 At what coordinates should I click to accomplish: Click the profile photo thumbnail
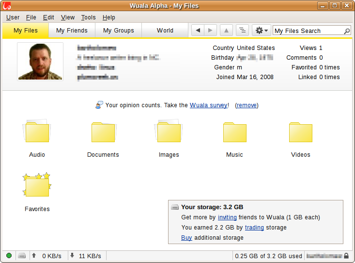point(40,62)
